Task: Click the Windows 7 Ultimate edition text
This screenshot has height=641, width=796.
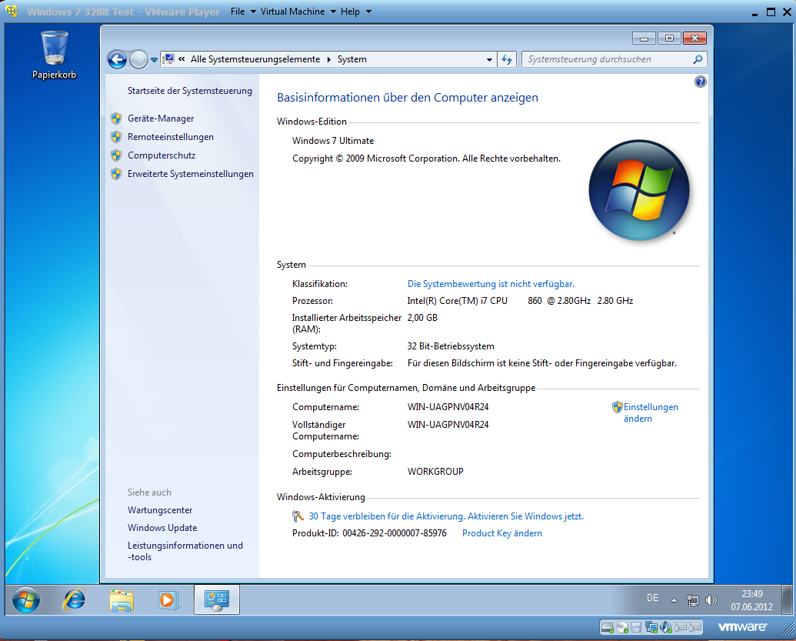Action: pos(333,141)
